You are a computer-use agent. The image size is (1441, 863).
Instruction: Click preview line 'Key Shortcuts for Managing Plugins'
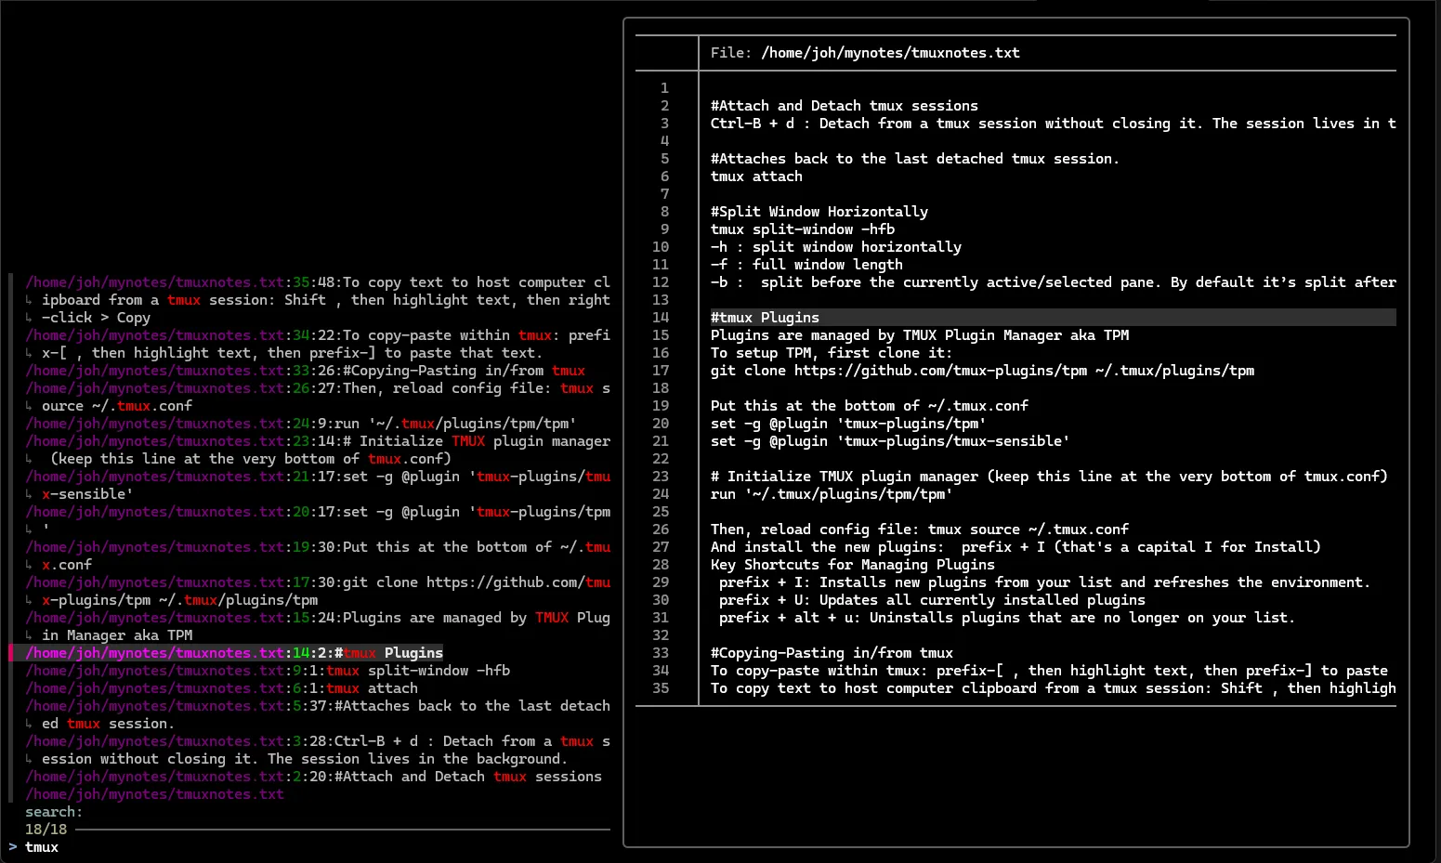tap(853, 565)
